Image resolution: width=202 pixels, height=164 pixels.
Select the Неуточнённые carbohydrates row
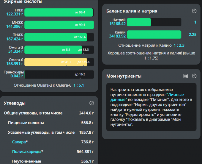[49, 161]
